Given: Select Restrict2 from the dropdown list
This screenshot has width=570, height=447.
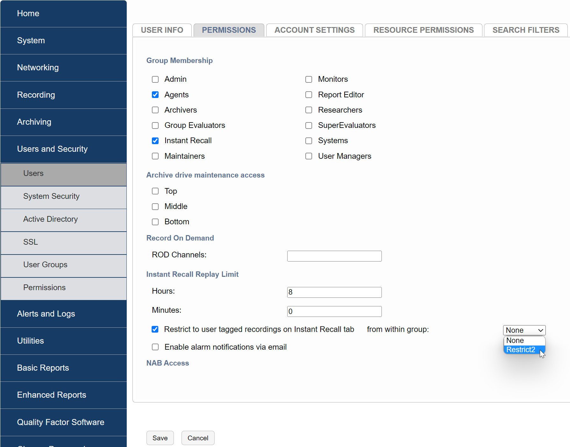Looking at the screenshot, I should [521, 350].
